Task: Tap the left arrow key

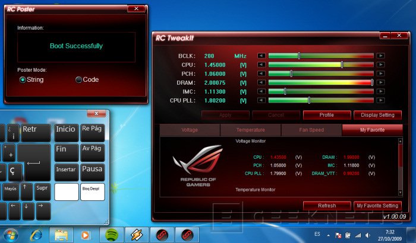Action: [14, 211]
